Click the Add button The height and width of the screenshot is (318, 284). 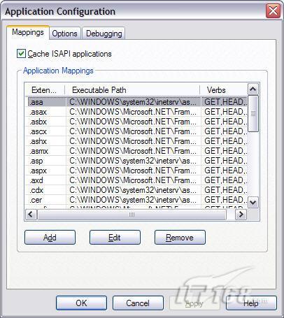click(x=50, y=238)
